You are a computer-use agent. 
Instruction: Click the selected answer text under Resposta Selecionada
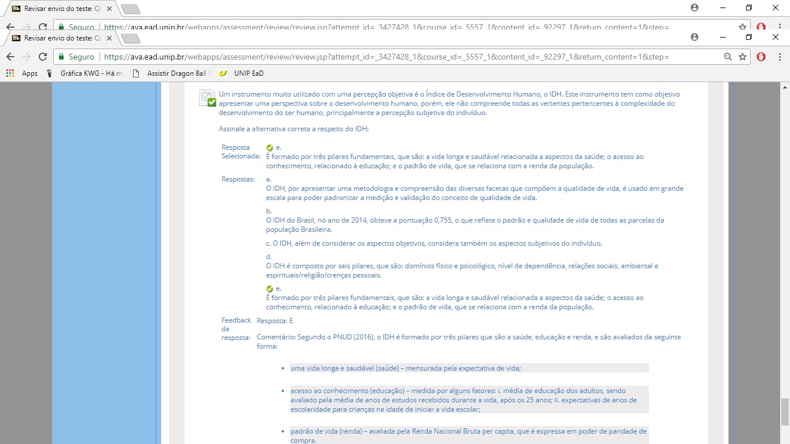[x=454, y=161]
